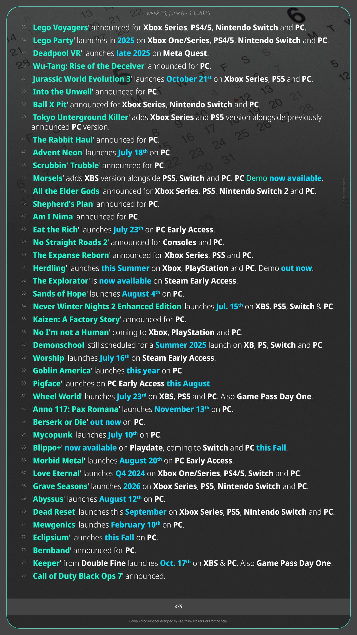Select the 'Shepherd's Plan' title
The width and height of the screenshot is (357, 635).
(x=63, y=204)
